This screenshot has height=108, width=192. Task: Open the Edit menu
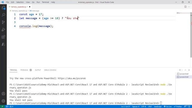tap(13, 2)
